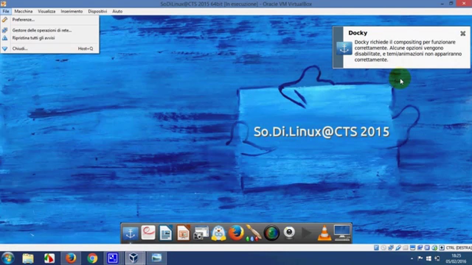The height and width of the screenshot is (265, 472).
Task: Show hidden system tray icons
Action: (412, 258)
